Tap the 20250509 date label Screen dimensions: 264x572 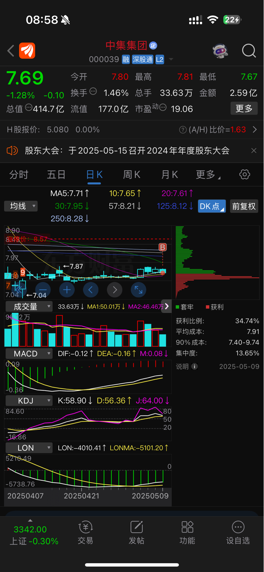click(x=150, y=496)
